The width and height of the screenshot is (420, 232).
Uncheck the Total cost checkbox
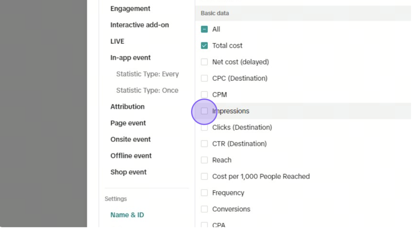click(x=204, y=46)
